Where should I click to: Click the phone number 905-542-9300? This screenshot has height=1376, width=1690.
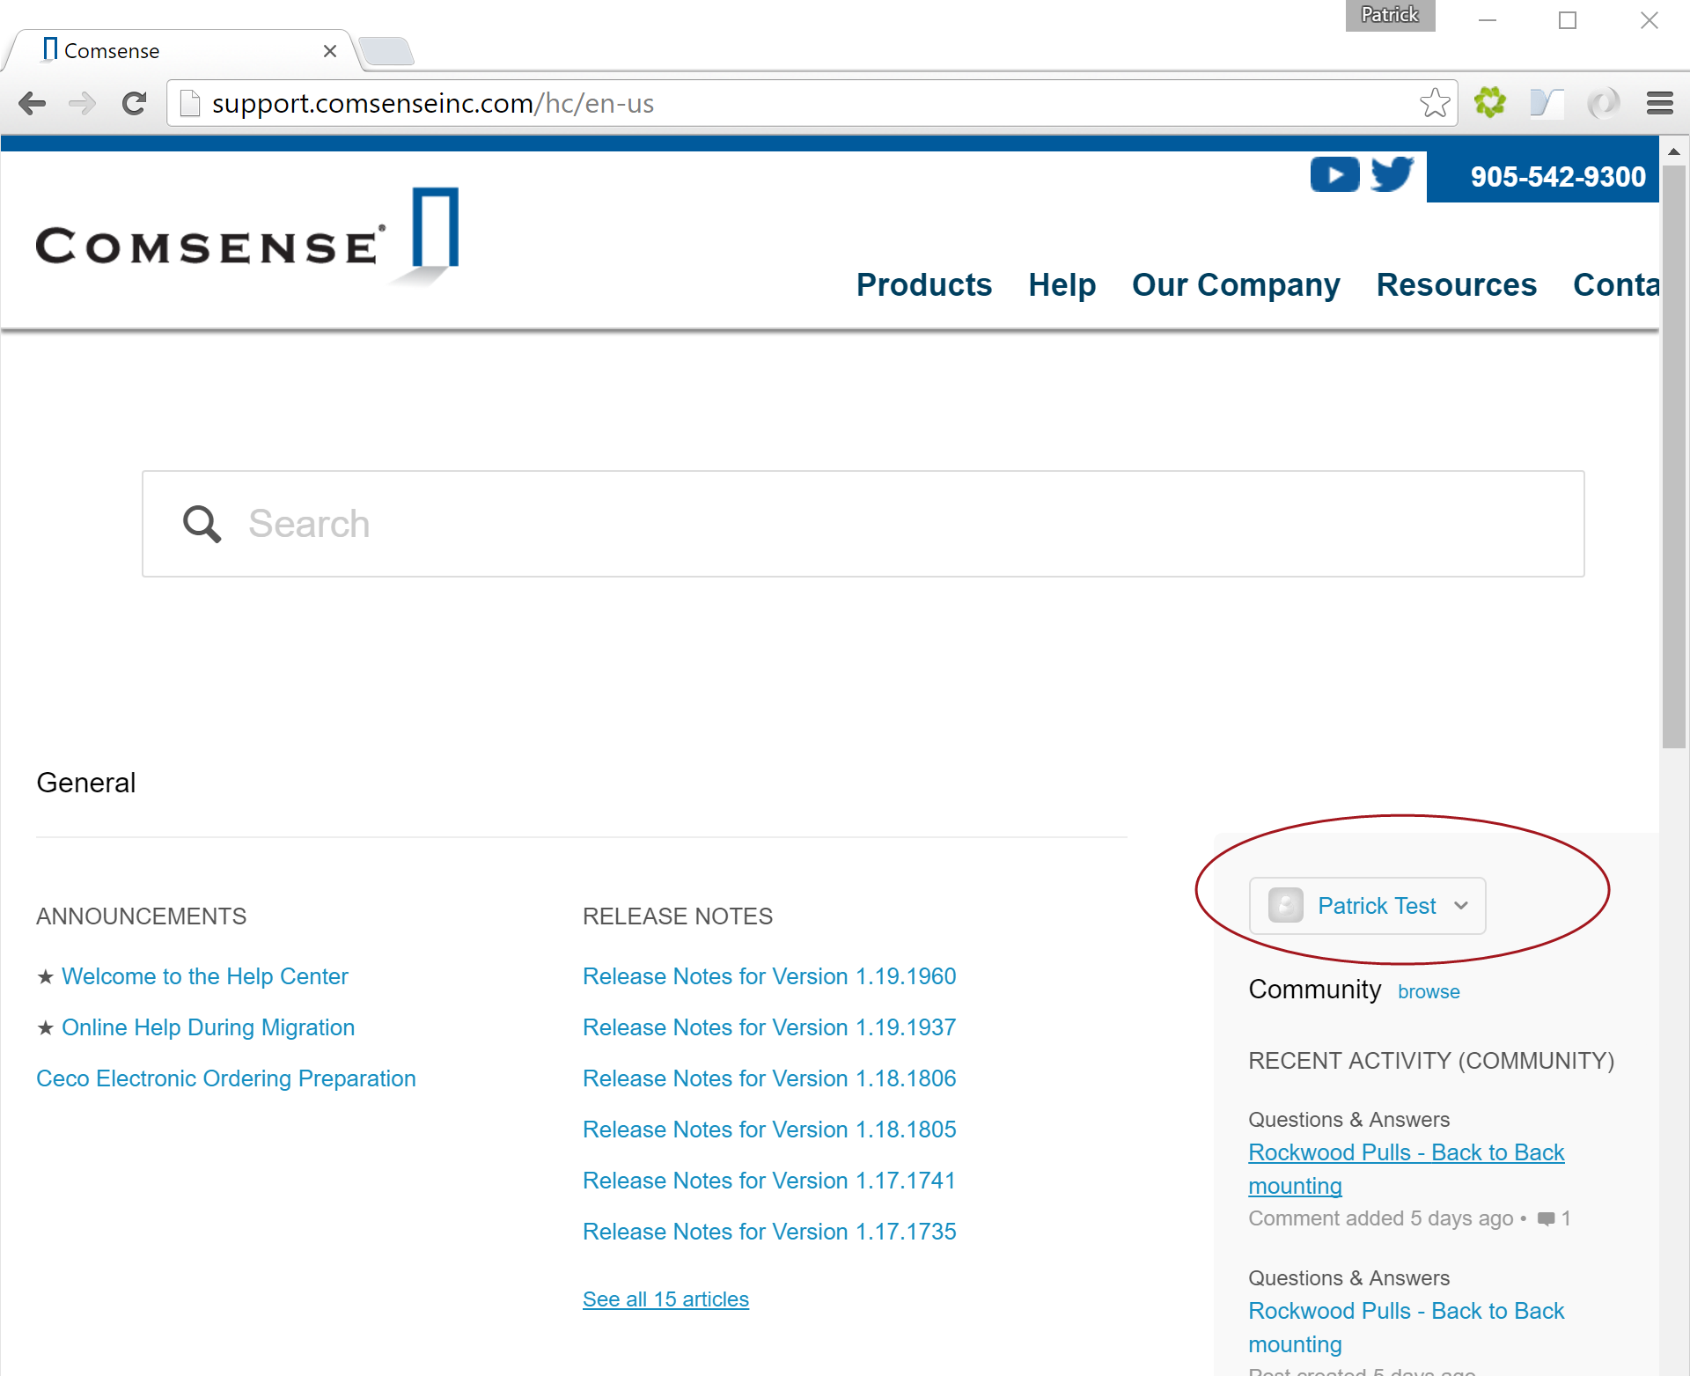coord(1557,176)
